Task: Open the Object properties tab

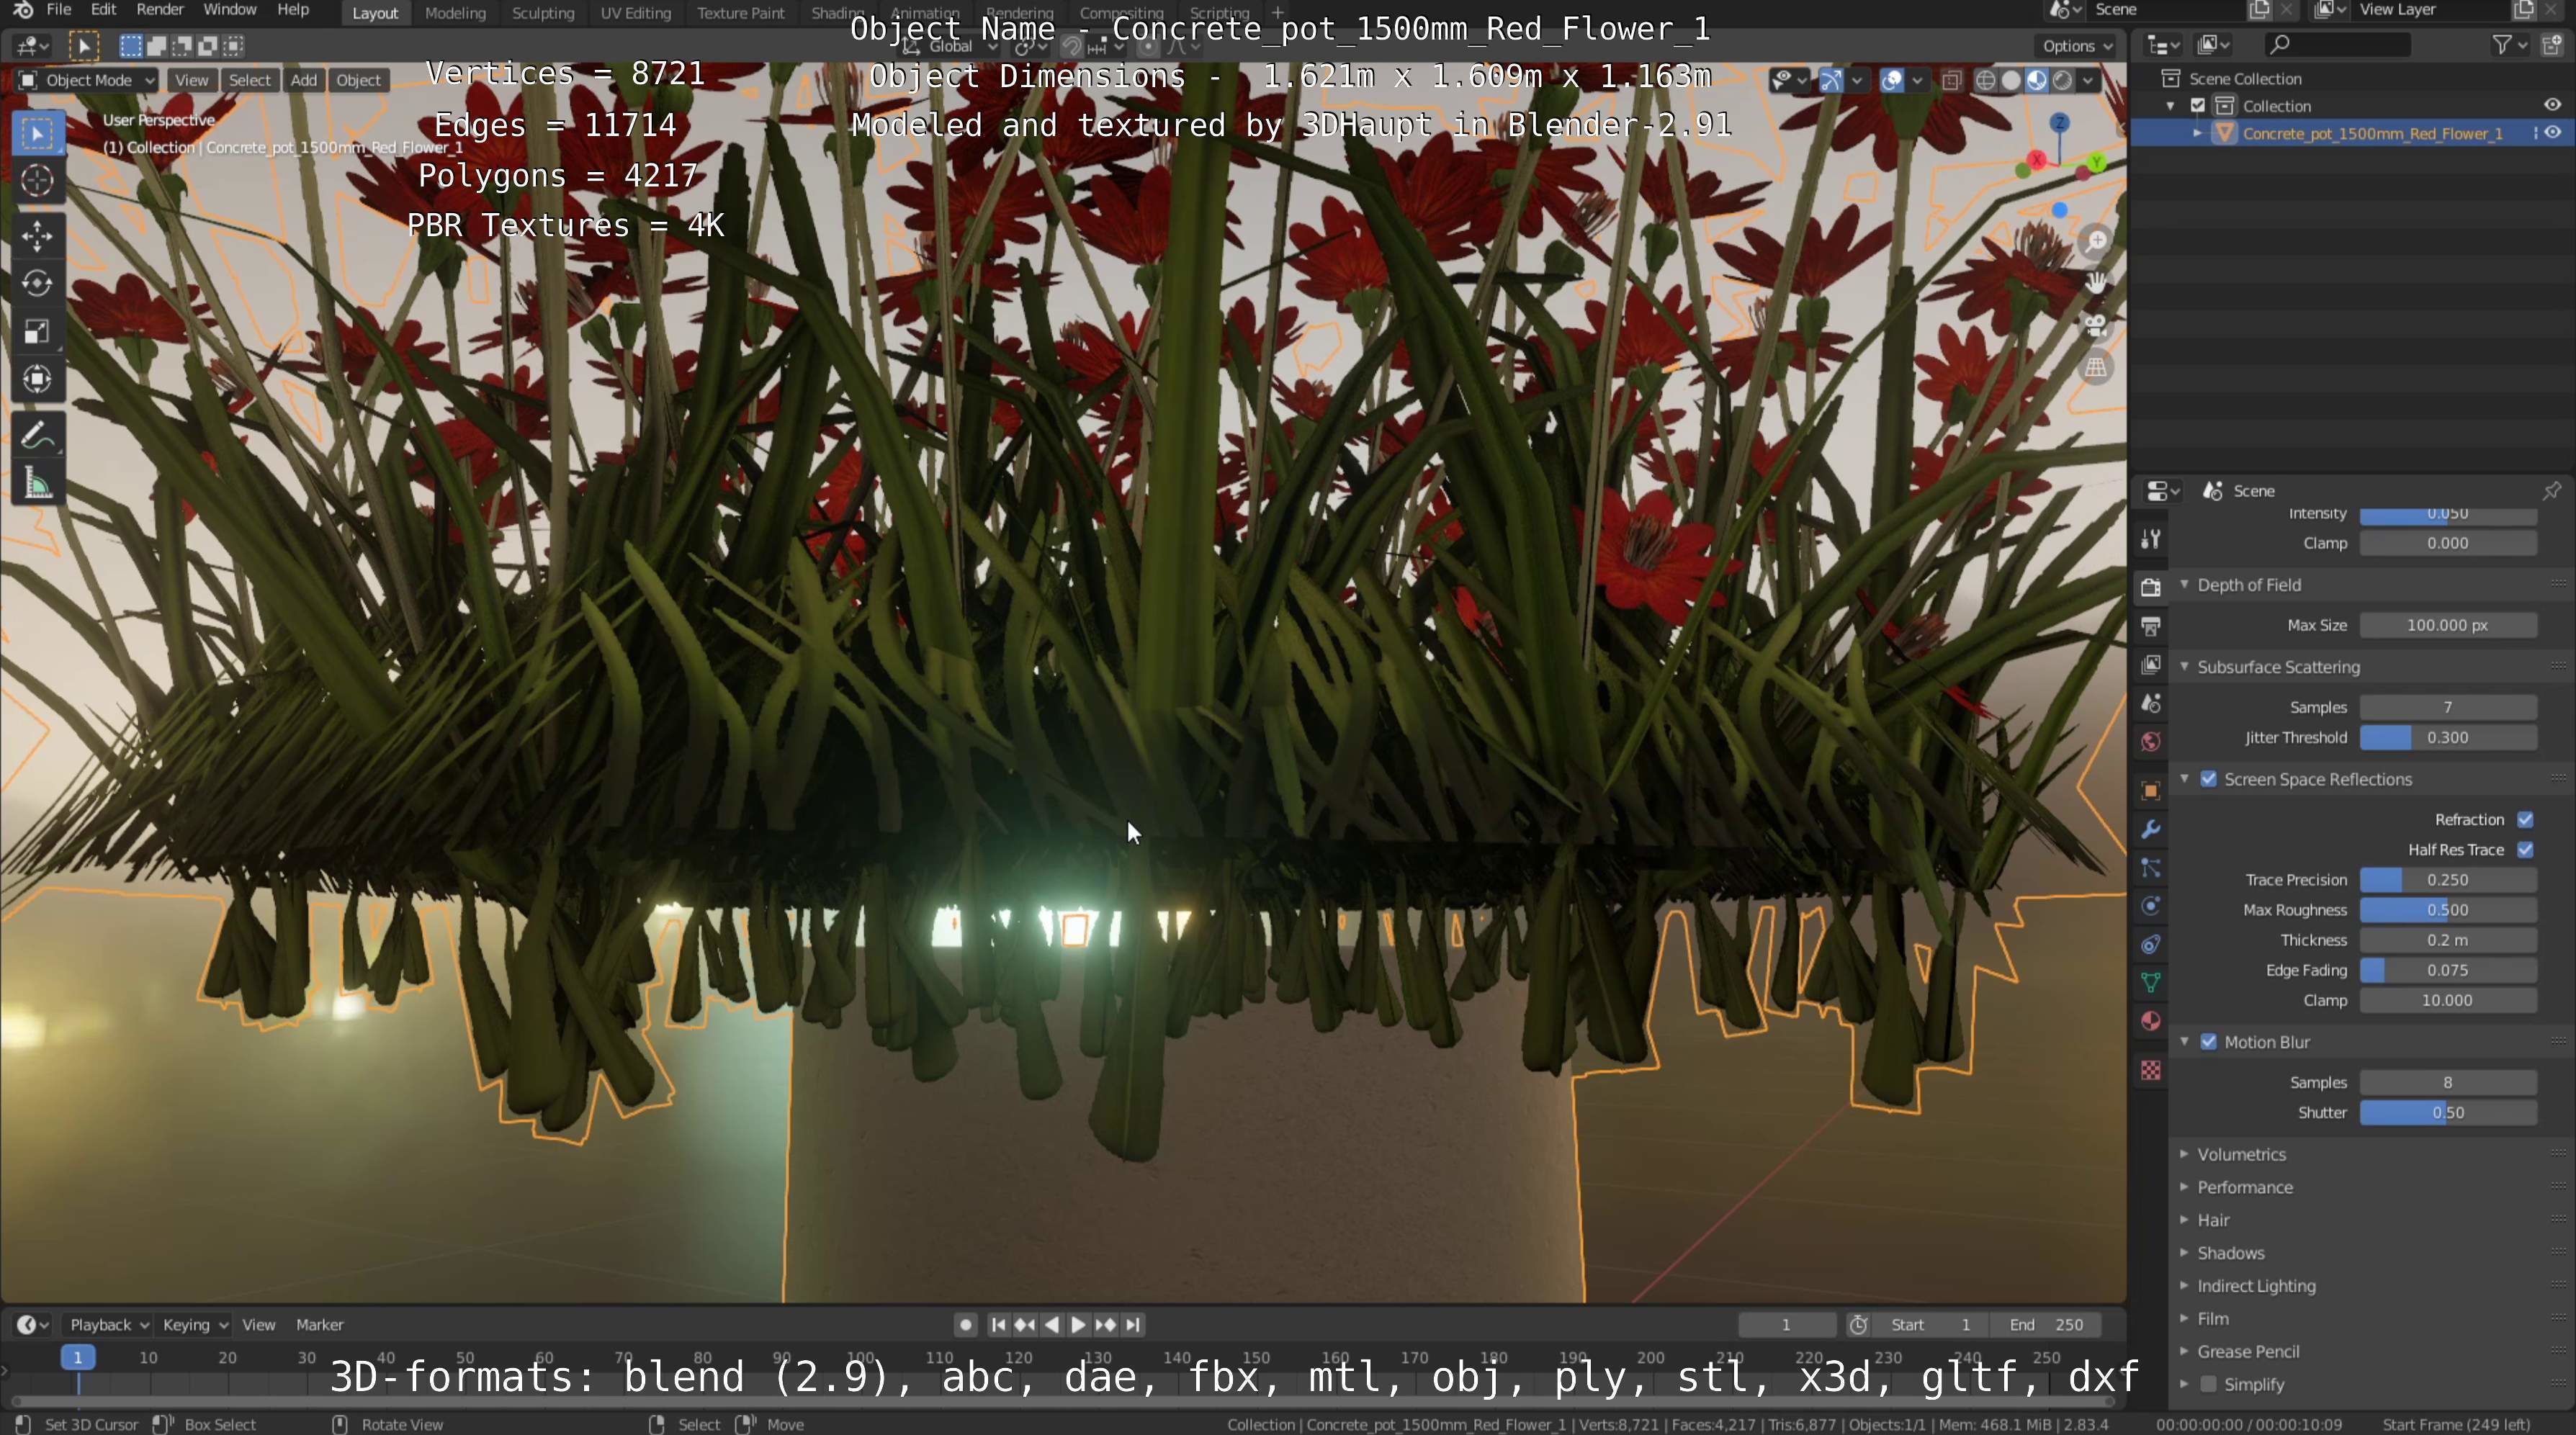Action: [x=2151, y=791]
